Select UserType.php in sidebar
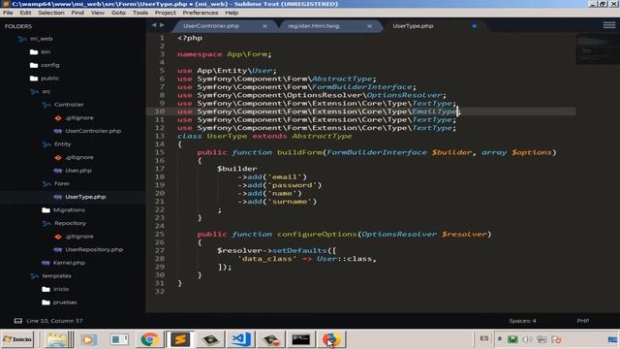 click(85, 197)
